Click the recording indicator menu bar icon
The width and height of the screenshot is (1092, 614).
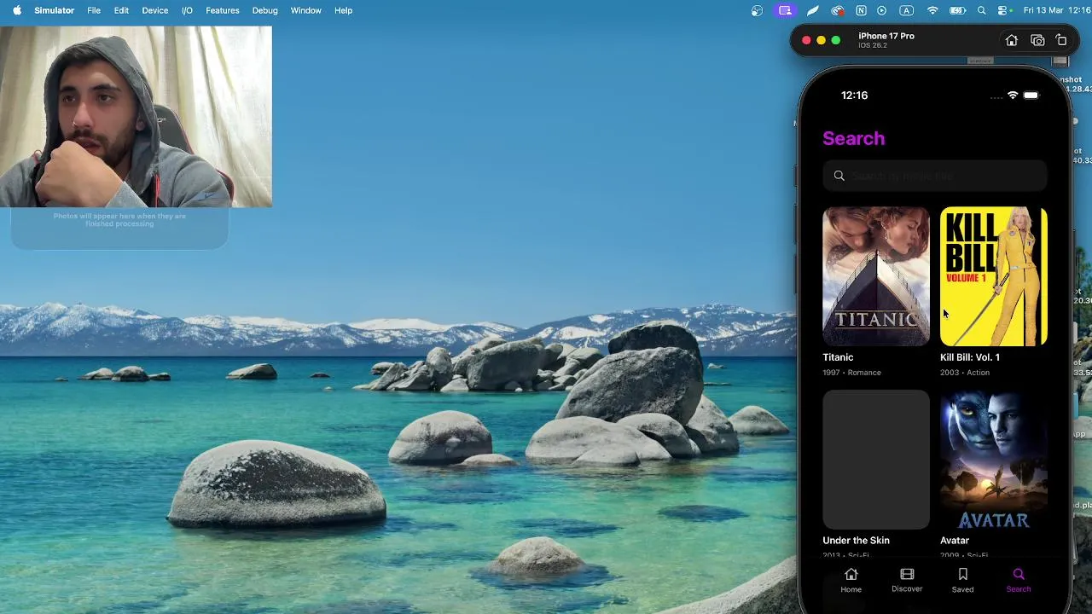838,10
